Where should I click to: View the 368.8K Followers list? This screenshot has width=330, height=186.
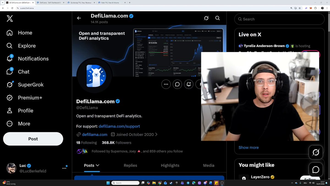(117, 143)
